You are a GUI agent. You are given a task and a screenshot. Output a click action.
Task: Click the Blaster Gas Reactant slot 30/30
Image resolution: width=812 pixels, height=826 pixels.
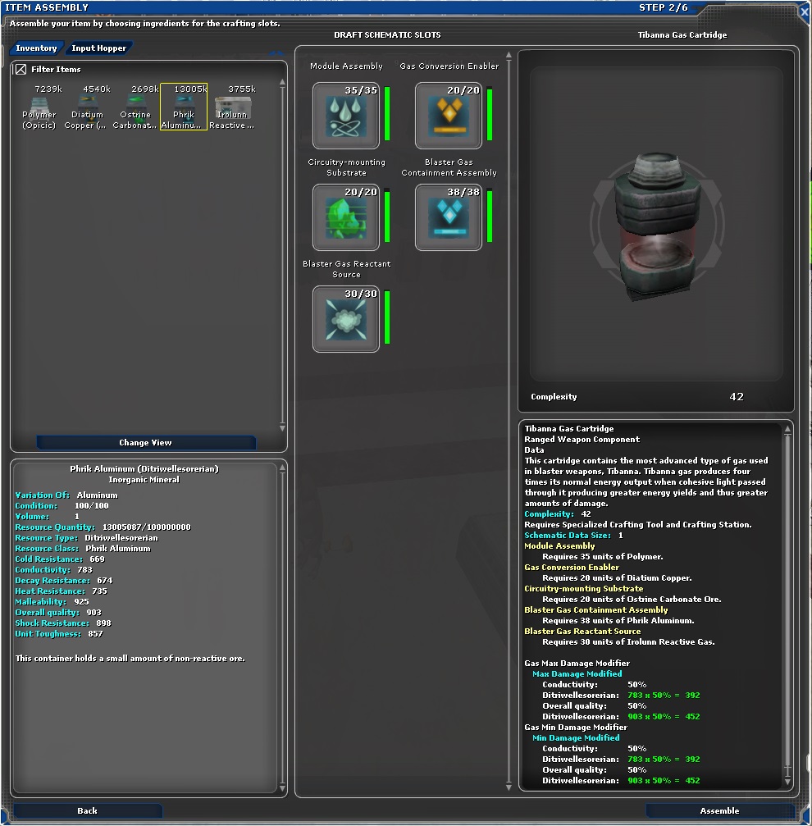346,319
